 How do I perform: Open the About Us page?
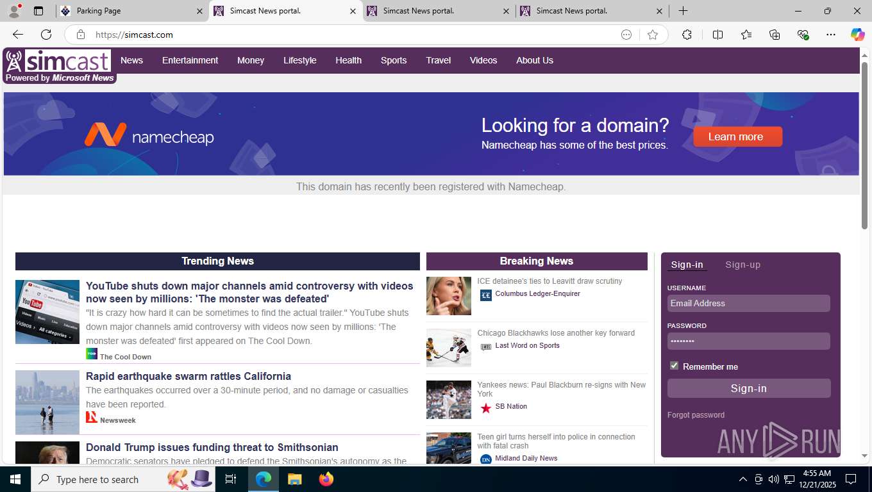pyautogui.click(x=535, y=60)
